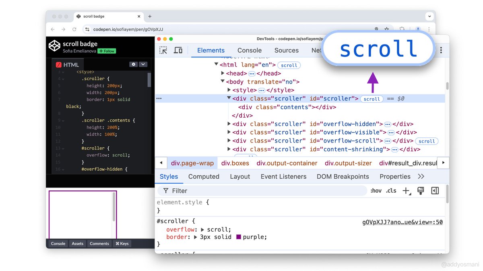
Task: Reload the CodePen page in Chrome
Action: pos(74,29)
